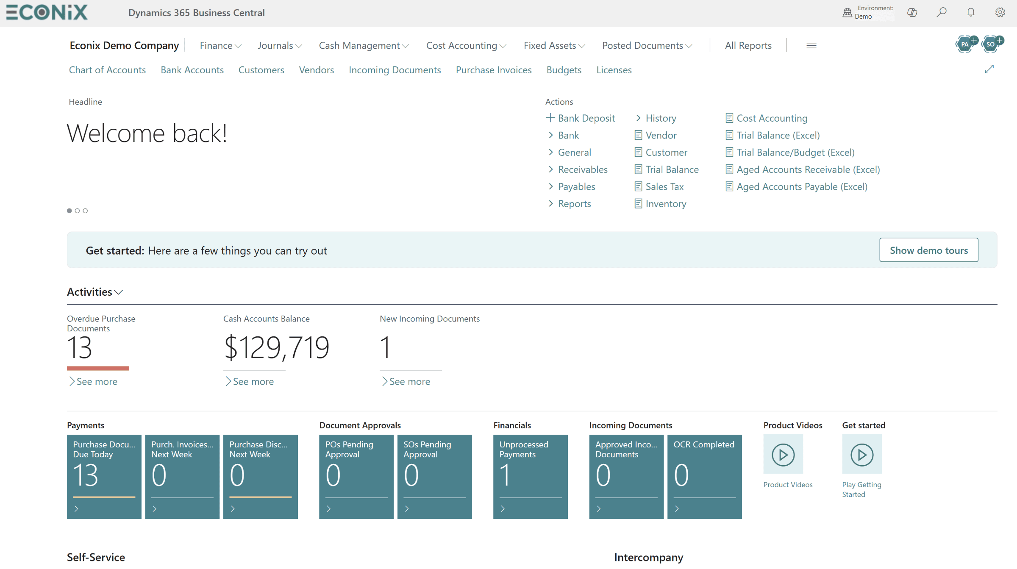Show the first headline slide dot
1017x569 pixels.
(69, 211)
